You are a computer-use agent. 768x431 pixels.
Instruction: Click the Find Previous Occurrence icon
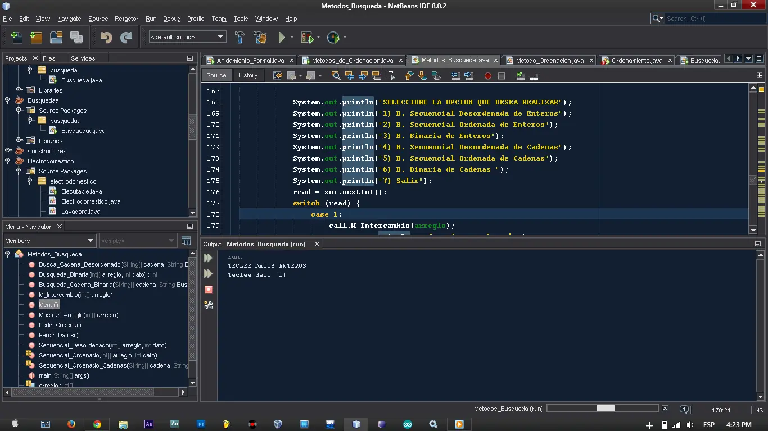(349, 75)
